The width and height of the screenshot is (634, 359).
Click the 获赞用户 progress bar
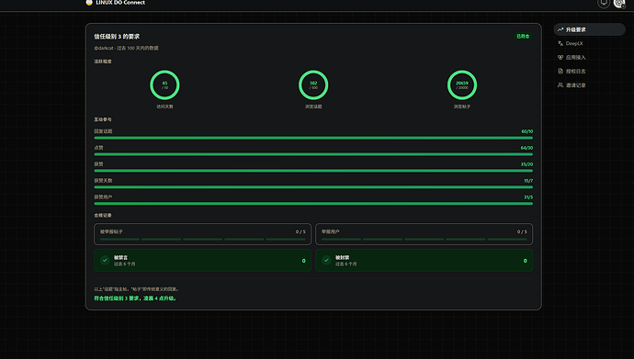tap(313, 204)
